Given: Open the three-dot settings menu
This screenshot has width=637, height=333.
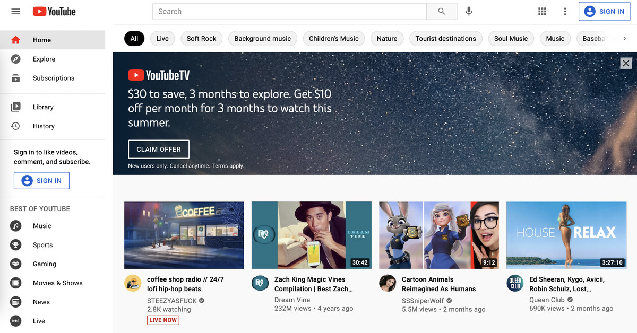Looking at the screenshot, I should click(x=565, y=12).
